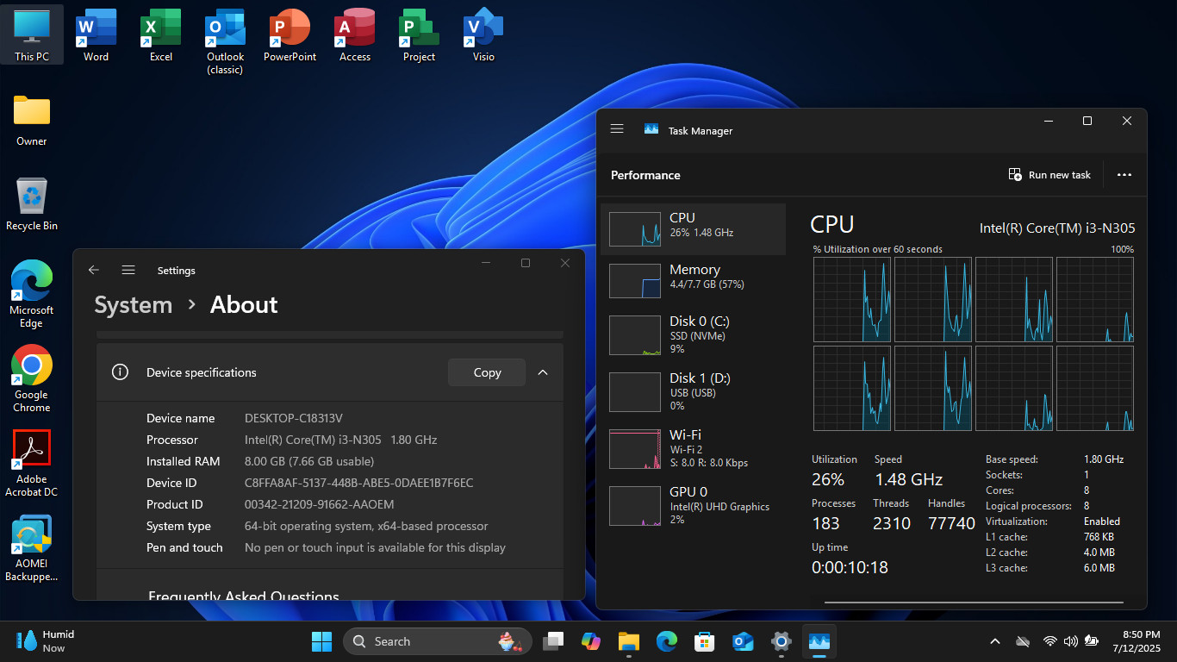This screenshot has height=662, width=1177.
Task: Click System in the Settings breadcrumb
Action: coord(134,305)
